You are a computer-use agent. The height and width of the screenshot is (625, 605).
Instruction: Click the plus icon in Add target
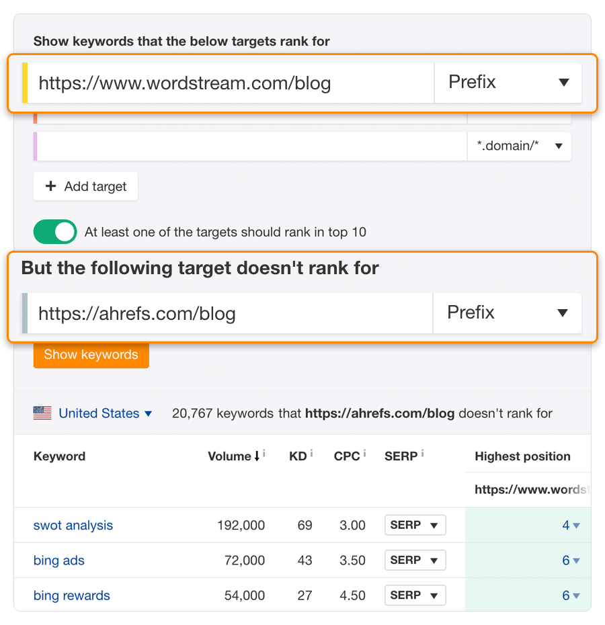[x=50, y=185]
